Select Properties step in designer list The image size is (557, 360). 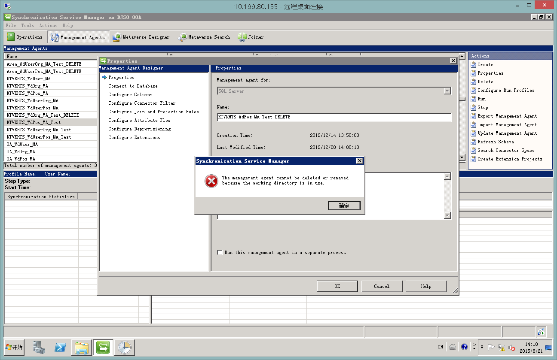[x=121, y=77]
